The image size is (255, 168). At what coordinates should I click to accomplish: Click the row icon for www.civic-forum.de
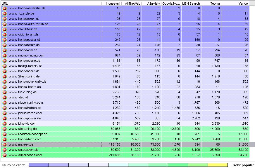coord(4,35)
